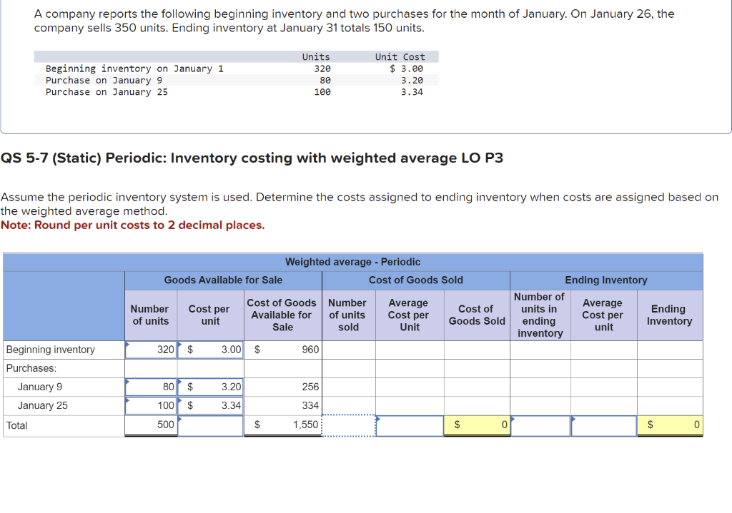The height and width of the screenshot is (513, 732).
Task: Click January 25 cost per unit field 3.34
Action: coord(211,405)
